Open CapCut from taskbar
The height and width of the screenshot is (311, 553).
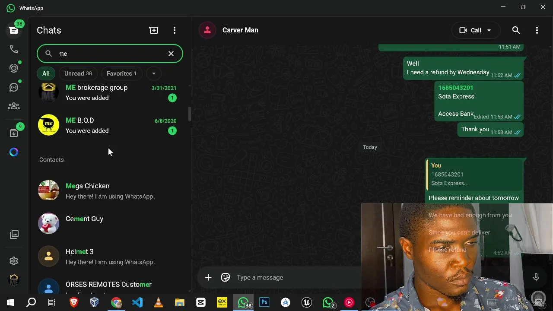click(x=201, y=302)
